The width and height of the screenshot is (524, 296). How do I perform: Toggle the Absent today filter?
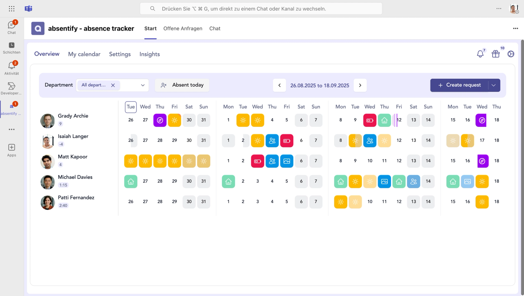182,85
